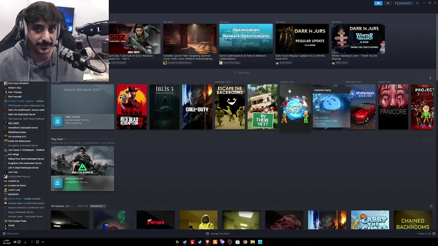Open Brave browser from the taskbar

coord(207,242)
